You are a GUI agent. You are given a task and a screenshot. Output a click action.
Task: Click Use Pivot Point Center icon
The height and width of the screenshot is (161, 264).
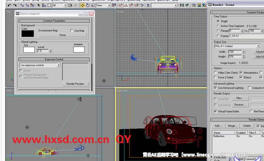tap(114, 5)
